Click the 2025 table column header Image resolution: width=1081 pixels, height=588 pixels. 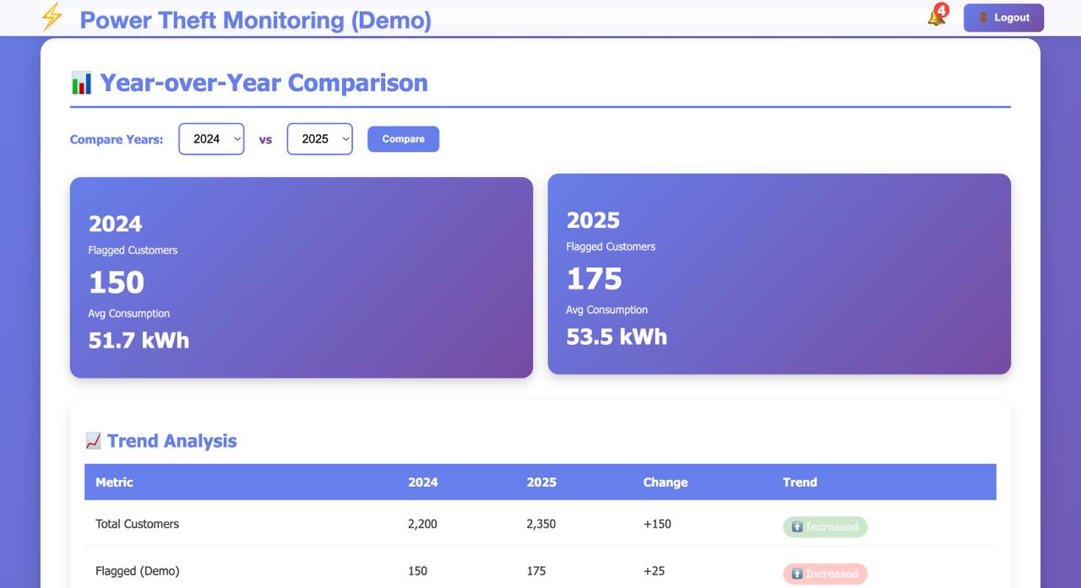point(541,483)
